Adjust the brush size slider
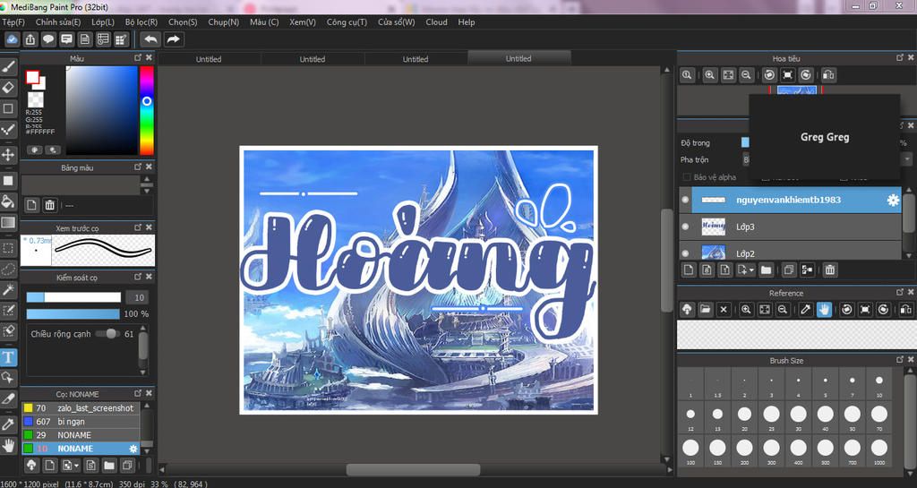Image resolution: width=917 pixels, height=488 pixels. pyautogui.click(x=73, y=297)
